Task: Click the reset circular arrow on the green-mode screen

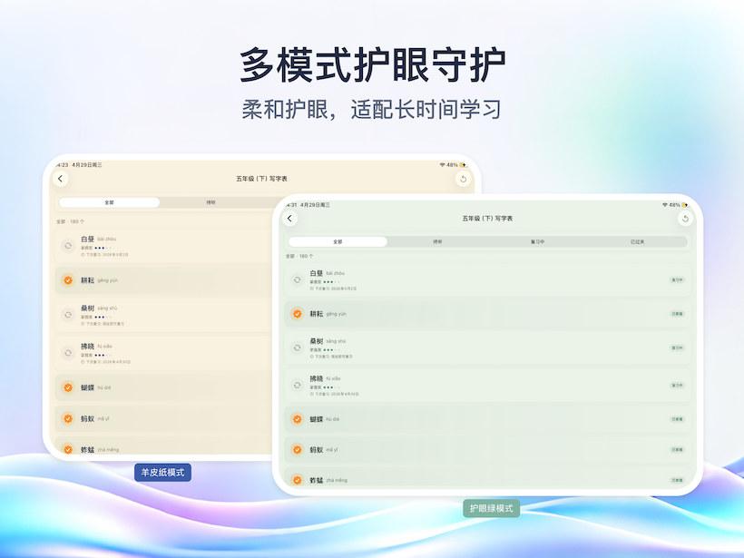Action: 685,219
